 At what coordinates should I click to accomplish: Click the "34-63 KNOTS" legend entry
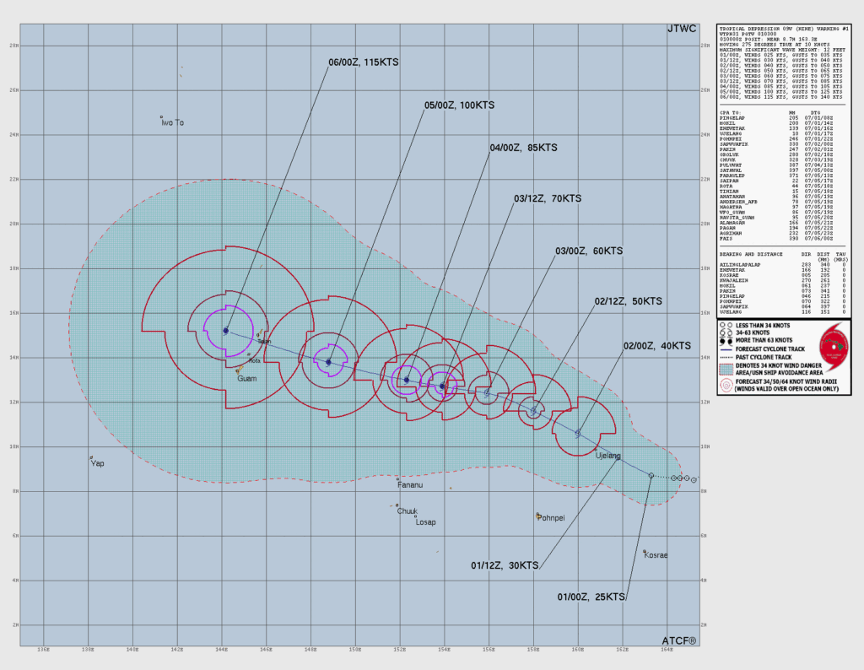(753, 332)
